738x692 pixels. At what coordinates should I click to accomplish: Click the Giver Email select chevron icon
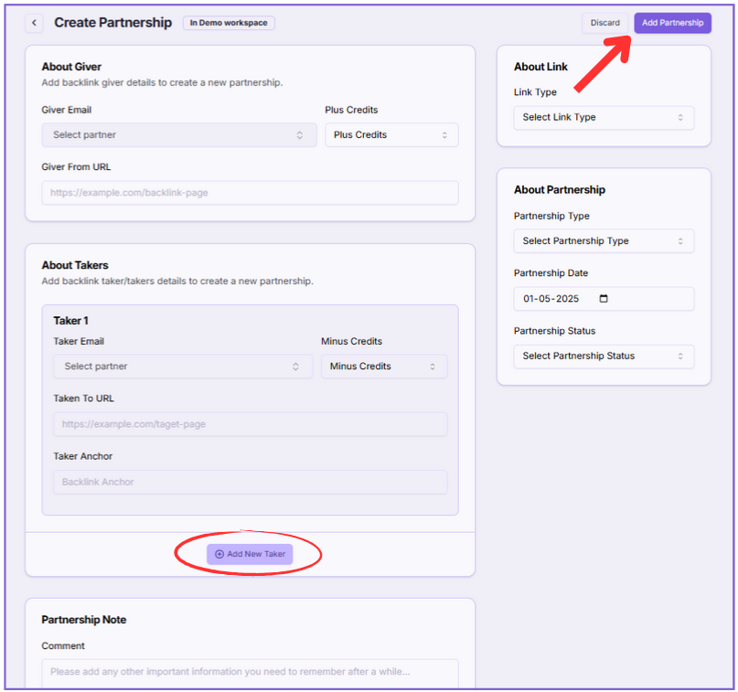[299, 135]
